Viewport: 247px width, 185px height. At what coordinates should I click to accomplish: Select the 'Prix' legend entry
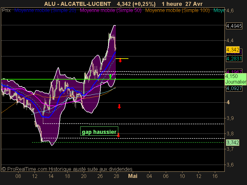6,10
